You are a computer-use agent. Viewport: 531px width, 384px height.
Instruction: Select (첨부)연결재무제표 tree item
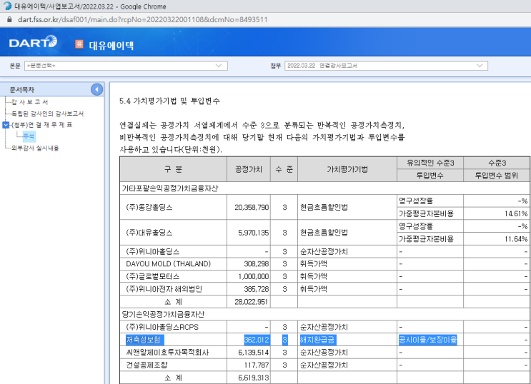(41, 125)
